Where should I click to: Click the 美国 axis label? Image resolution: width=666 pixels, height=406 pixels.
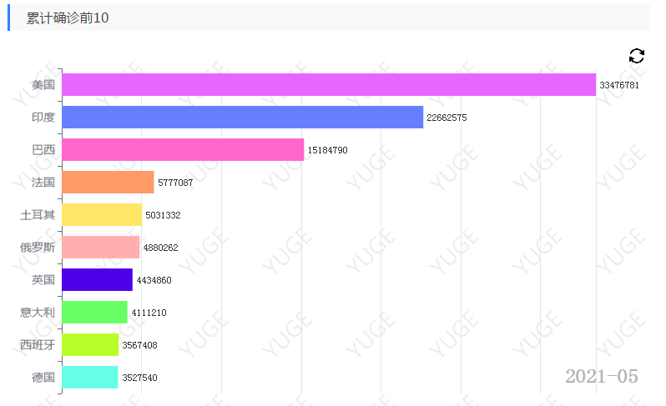coord(43,85)
